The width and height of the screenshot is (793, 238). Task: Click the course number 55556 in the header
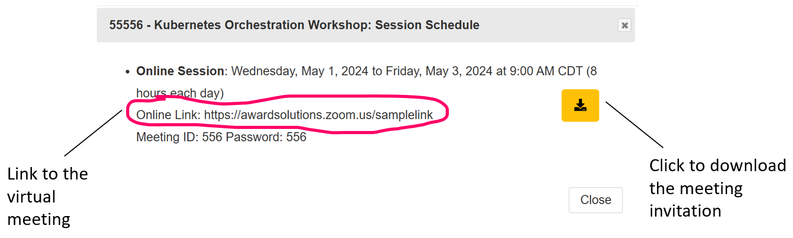(126, 25)
